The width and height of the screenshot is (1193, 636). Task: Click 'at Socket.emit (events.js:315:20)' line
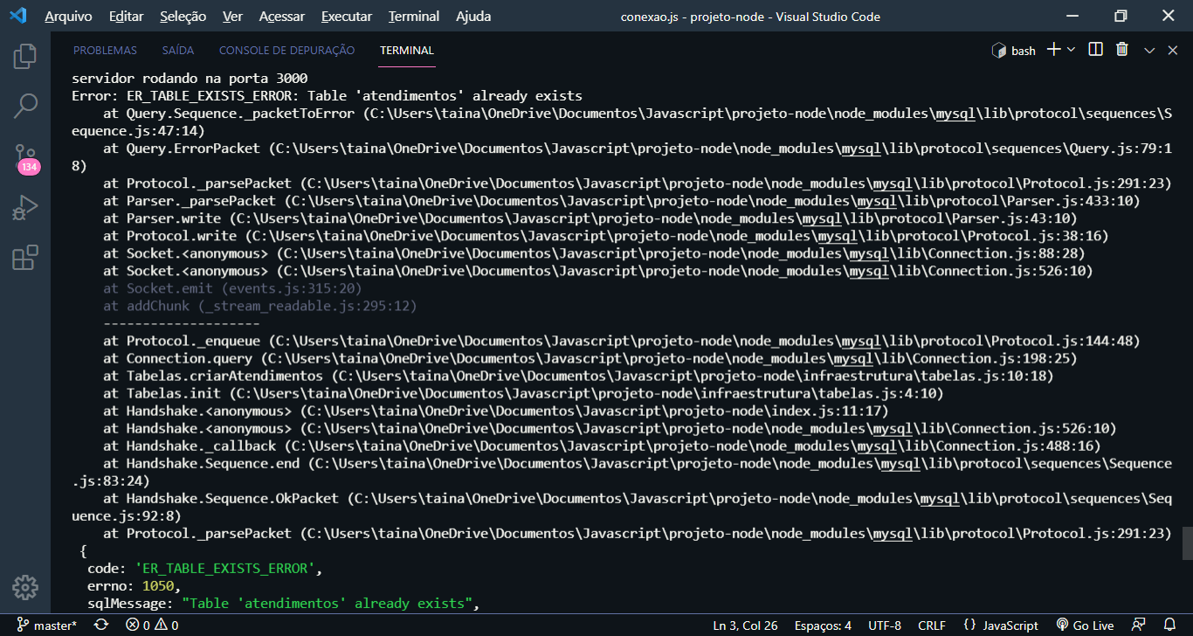(x=232, y=288)
